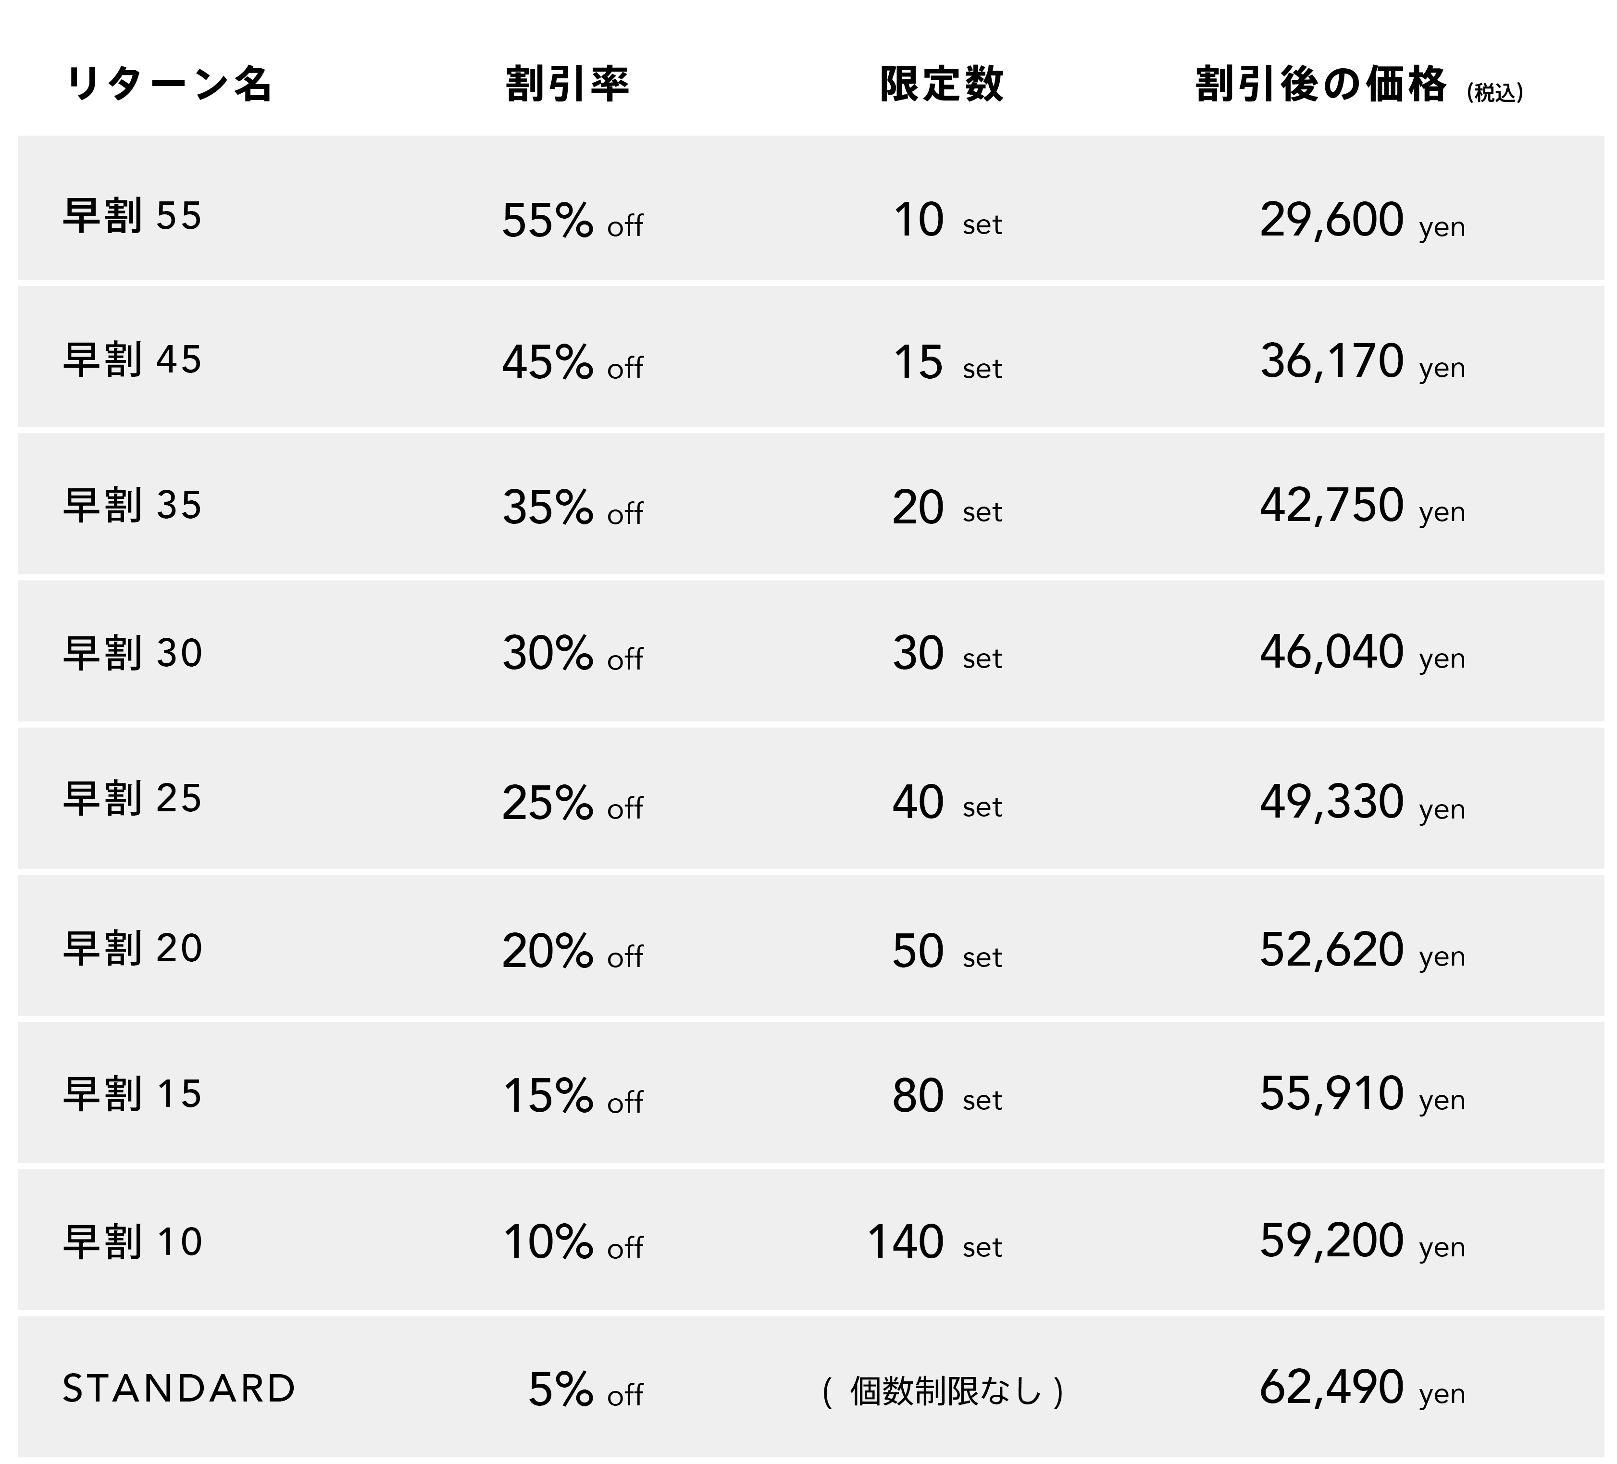Viewport: 1617px width, 1464px height.
Task: Click the 140 set quantity cell
Action: 934,1242
